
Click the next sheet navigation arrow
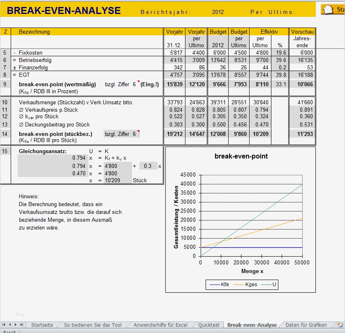16,324
